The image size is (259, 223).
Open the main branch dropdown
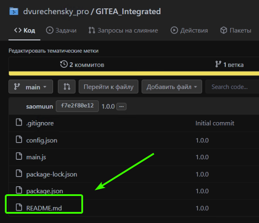(31, 87)
